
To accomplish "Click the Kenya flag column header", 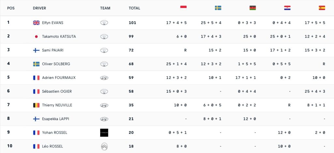I will [x=252, y=8].
